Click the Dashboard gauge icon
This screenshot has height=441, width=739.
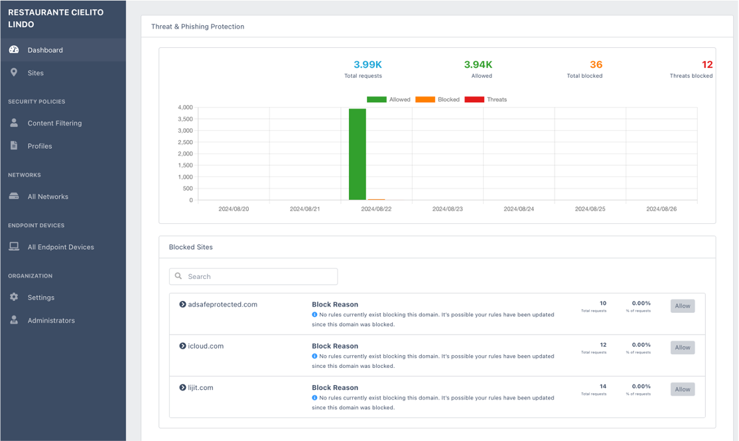click(14, 50)
